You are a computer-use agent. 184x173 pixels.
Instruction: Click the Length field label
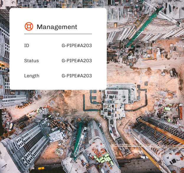point(32,76)
